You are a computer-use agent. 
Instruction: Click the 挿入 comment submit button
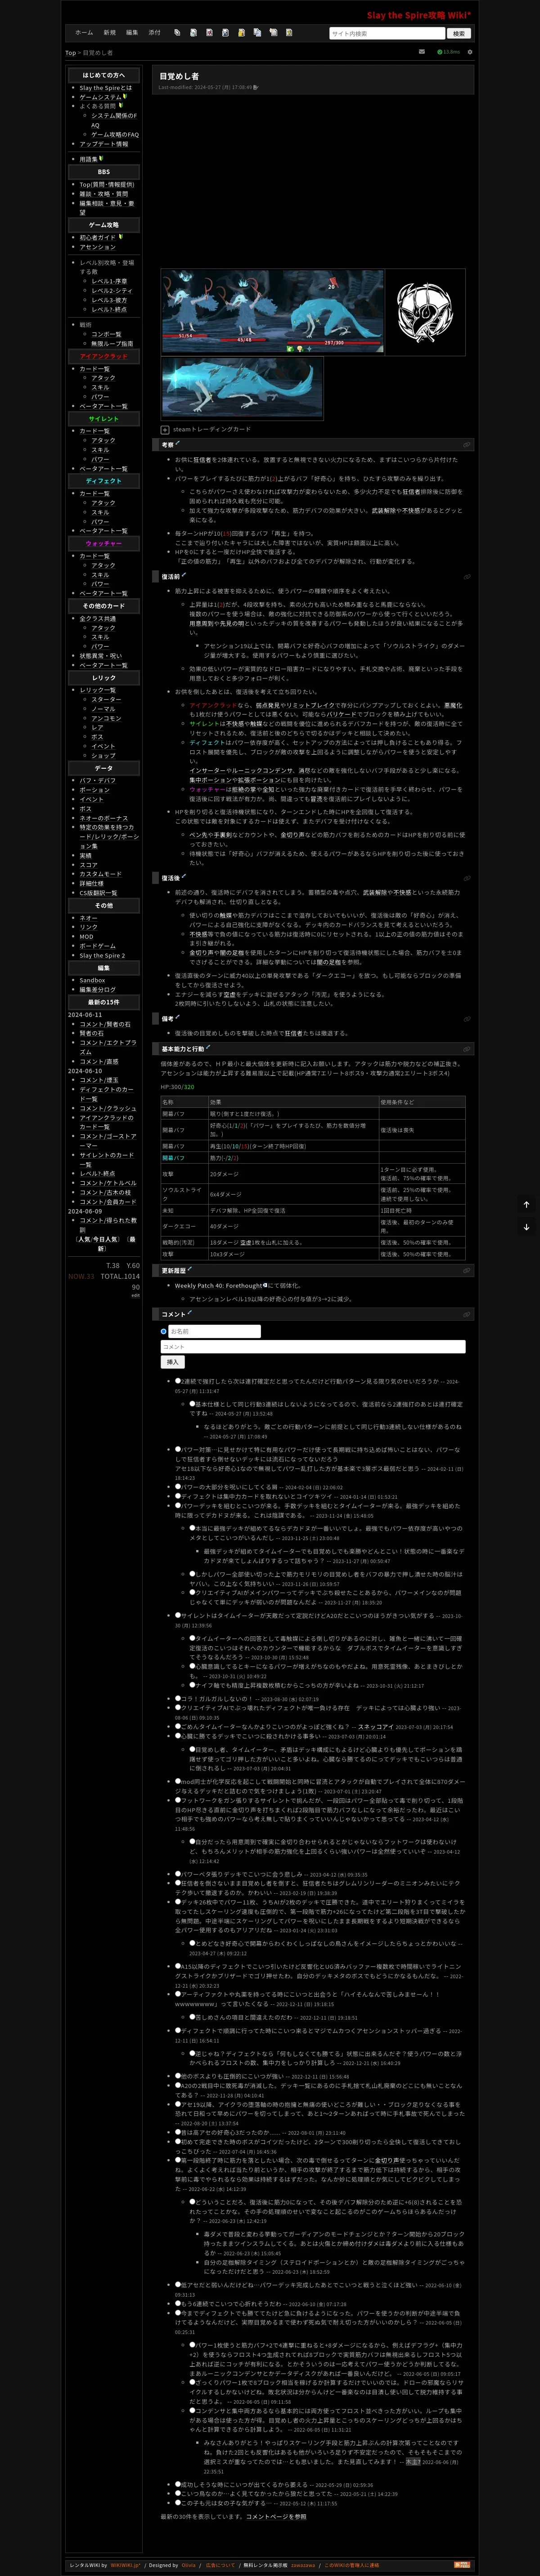pyautogui.click(x=172, y=1362)
